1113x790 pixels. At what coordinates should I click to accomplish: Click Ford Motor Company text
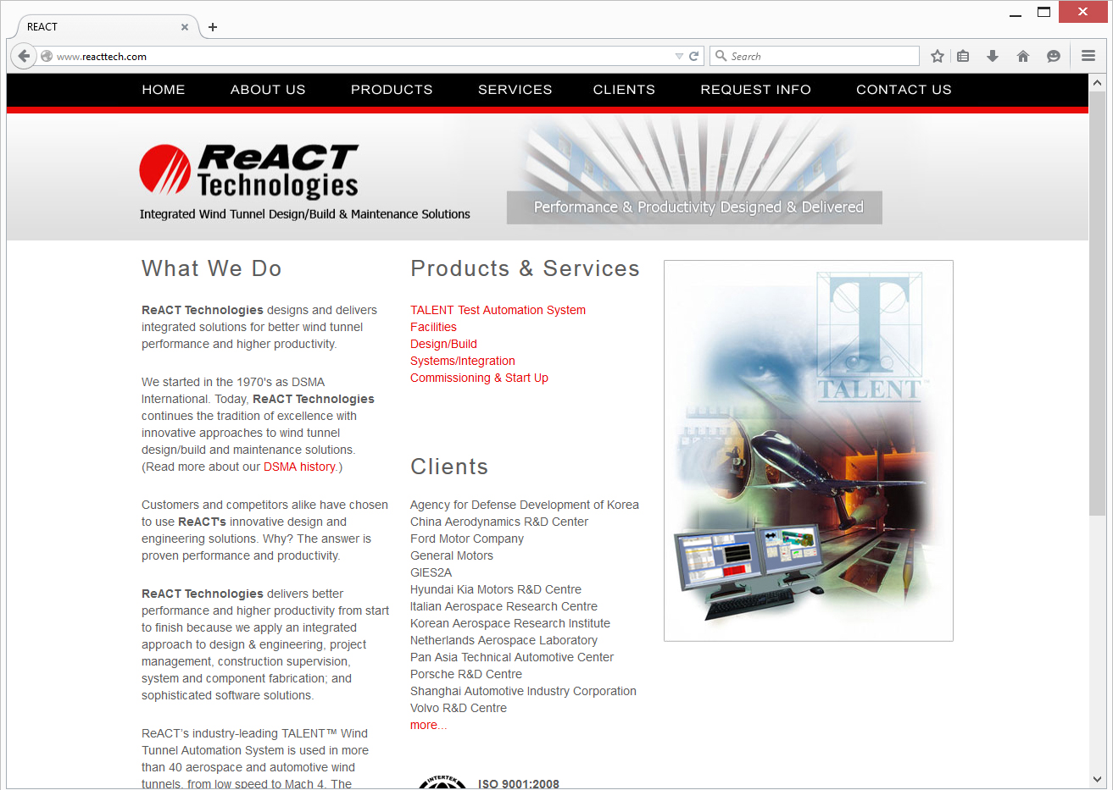(x=467, y=539)
